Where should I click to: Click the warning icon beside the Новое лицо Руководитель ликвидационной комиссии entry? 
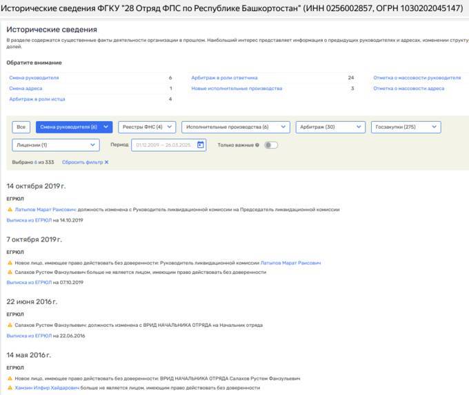pos(10,263)
